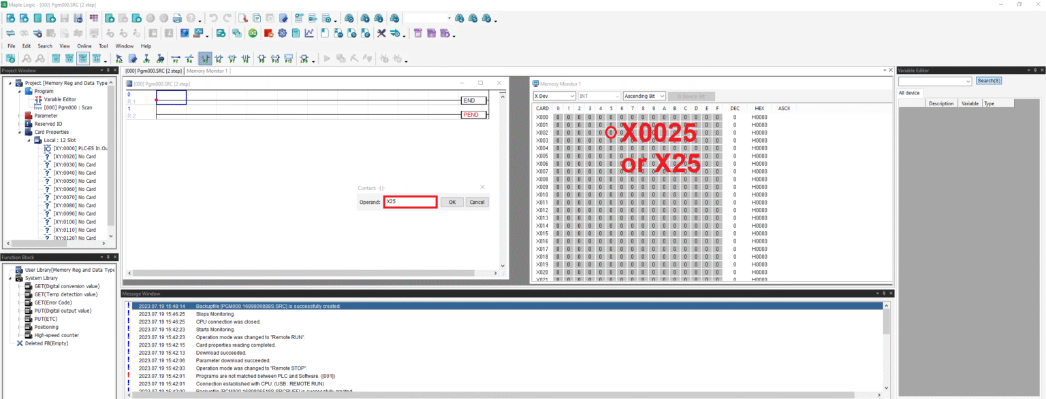
Task: Select the F2 normally open contact ladder icon
Action: 176,58
